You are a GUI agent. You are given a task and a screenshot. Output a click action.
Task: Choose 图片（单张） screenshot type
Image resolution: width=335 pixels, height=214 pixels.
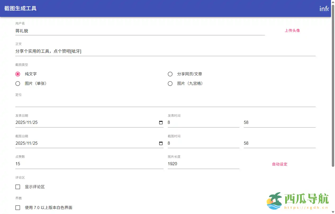point(17,84)
